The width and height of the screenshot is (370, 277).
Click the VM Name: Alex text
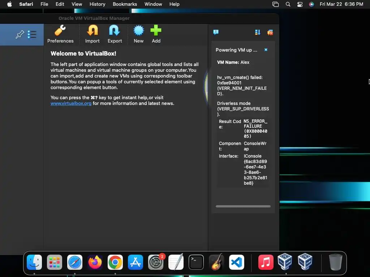click(233, 62)
